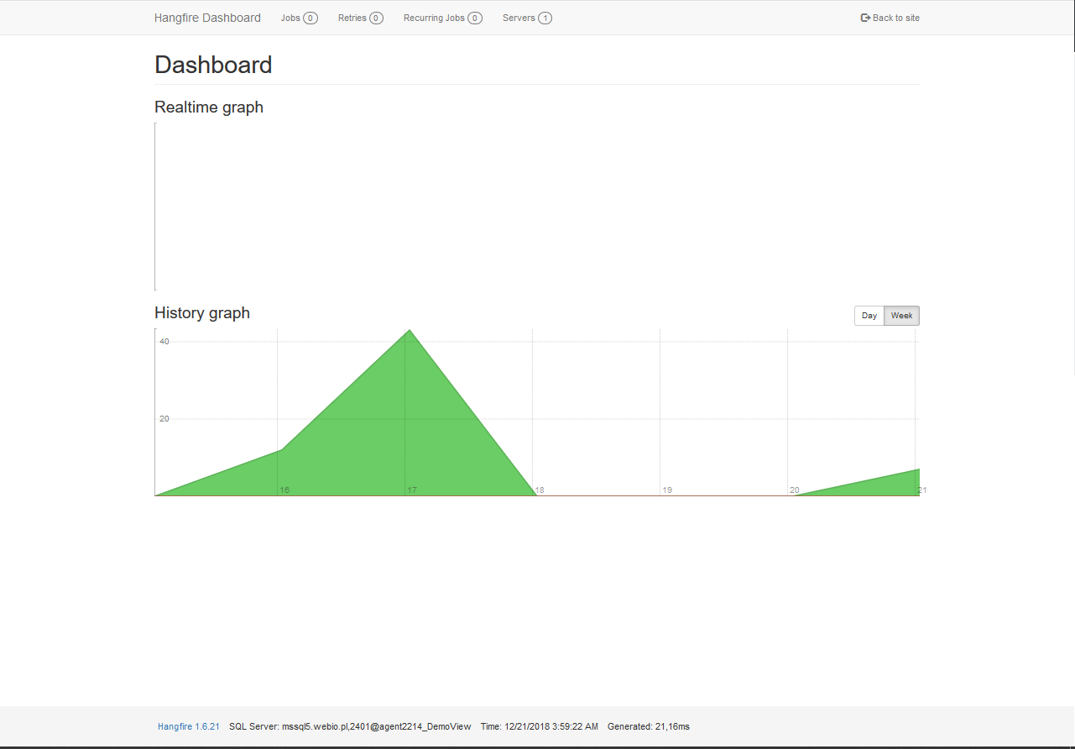
Task: Click the Recurring Jobs count badge
Action: 475,18
